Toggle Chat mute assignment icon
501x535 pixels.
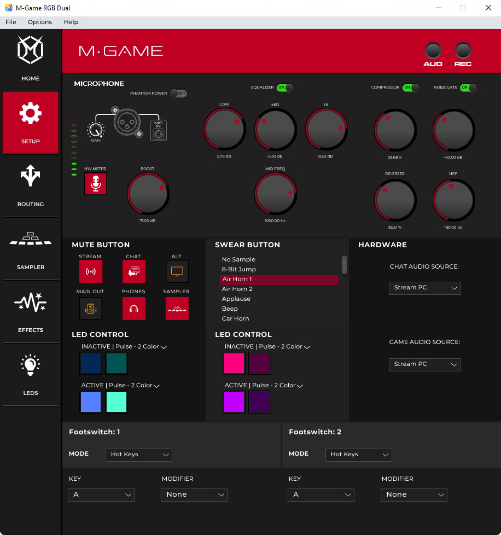(x=133, y=271)
